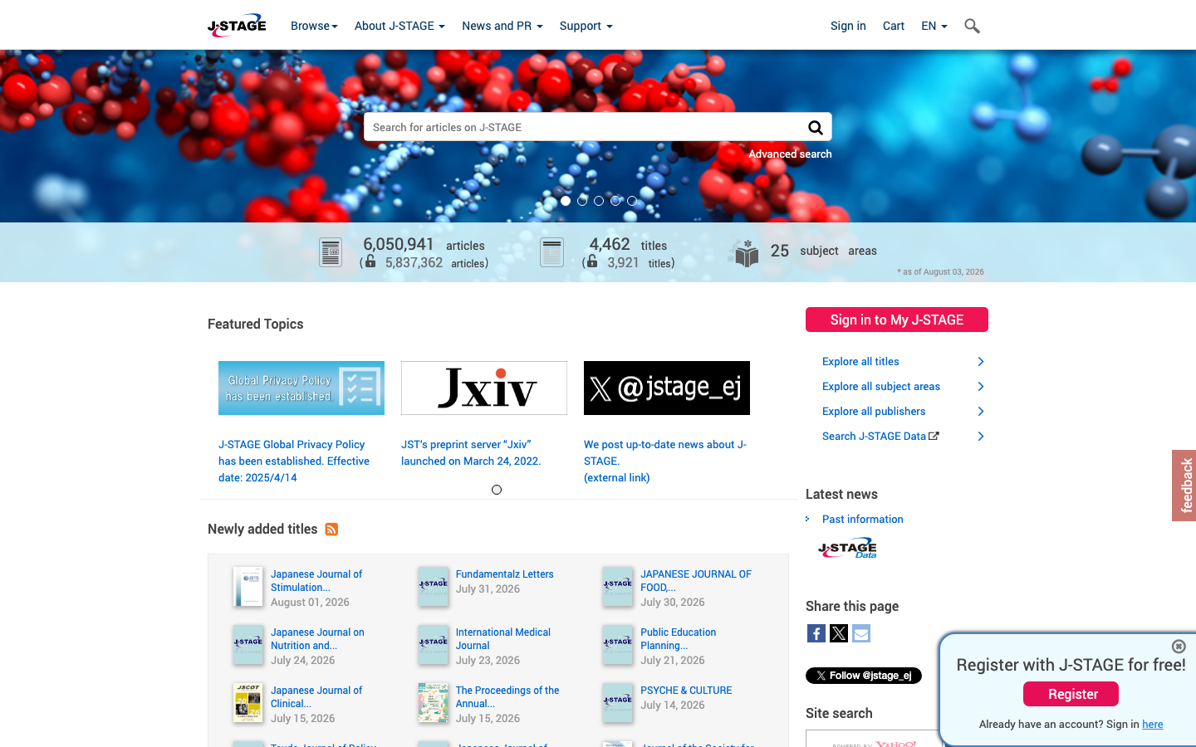The width and height of the screenshot is (1196, 747).
Task: Open the RSS feed for Newly added titles
Action: click(x=331, y=530)
